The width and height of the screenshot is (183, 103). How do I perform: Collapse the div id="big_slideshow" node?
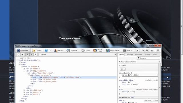pos(24,71)
